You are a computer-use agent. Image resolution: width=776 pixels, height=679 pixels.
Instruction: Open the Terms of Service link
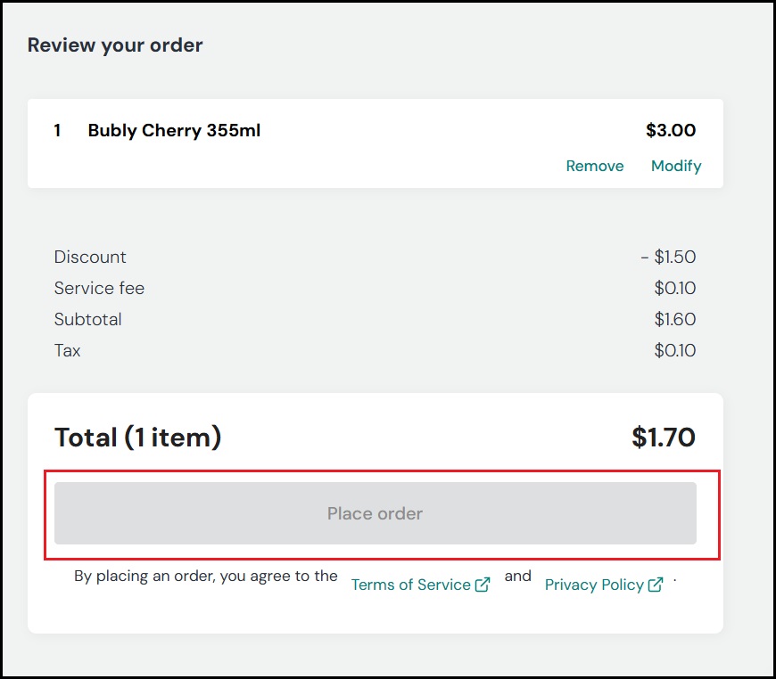click(x=411, y=585)
